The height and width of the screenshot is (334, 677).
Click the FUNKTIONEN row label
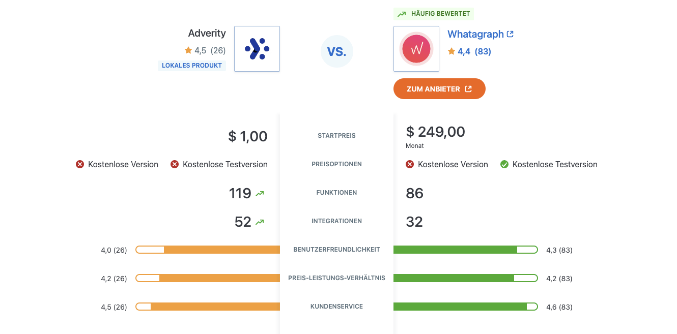click(336, 193)
